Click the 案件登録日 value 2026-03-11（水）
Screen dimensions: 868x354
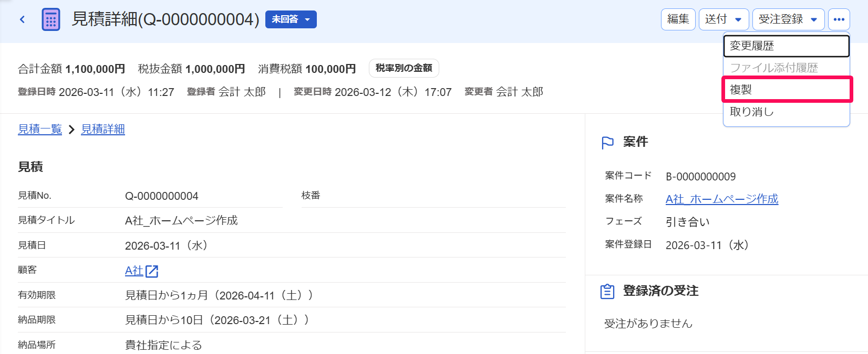point(709,245)
